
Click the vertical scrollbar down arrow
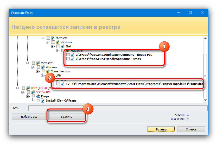tap(205, 101)
